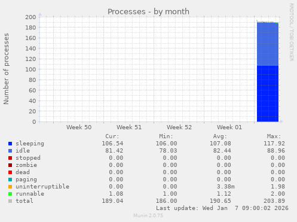The image size is (297, 222).
Task: Click the zombie legend color swatch
Action: [10, 165]
